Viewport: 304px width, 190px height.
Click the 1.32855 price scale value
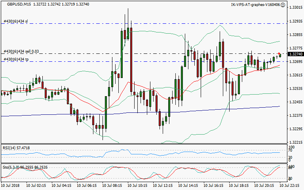point(296,35)
